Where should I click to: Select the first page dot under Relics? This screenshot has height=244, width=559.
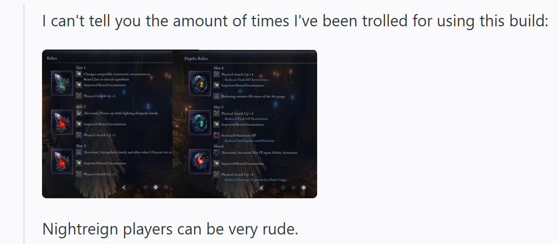[145, 187]
